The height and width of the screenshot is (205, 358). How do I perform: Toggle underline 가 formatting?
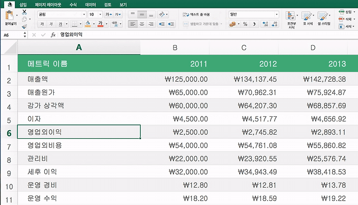pos(60,24)
